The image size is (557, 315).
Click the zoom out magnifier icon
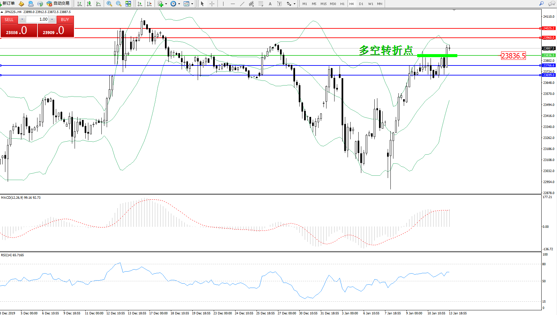(x=118, y=4)
